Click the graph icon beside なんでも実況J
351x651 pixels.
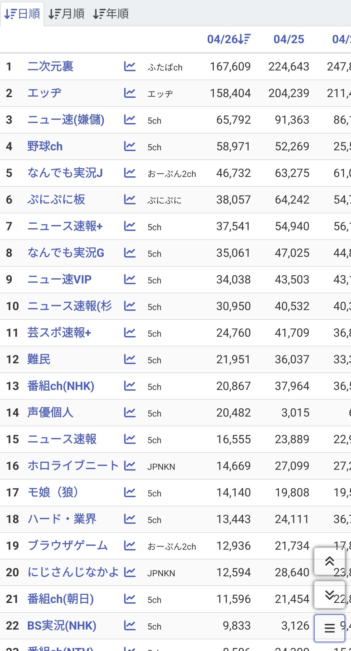click(x=130, y=173)
